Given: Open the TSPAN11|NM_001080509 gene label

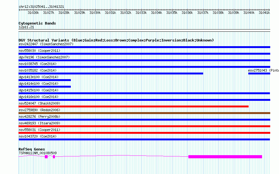Looking at the screenshot, I should [38, 153].
